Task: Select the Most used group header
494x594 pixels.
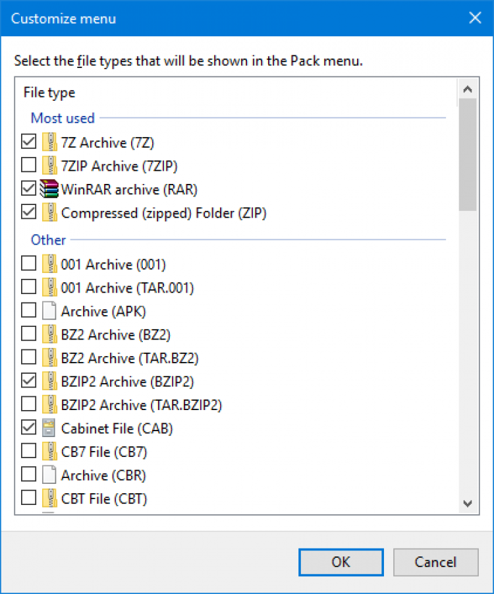Action: tap(63, 119)
